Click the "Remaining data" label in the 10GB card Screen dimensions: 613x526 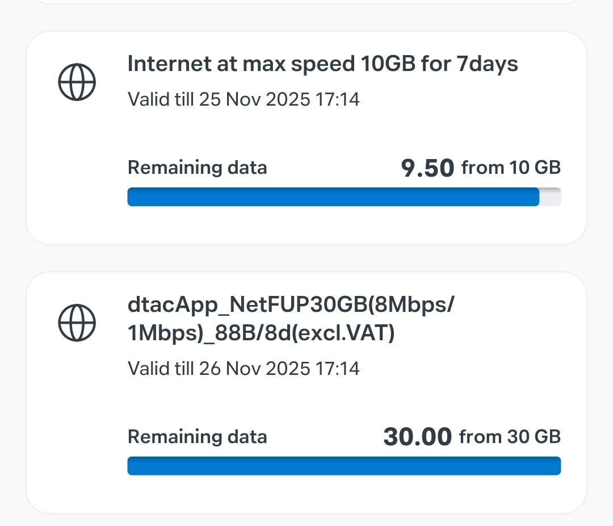[197, 168]
